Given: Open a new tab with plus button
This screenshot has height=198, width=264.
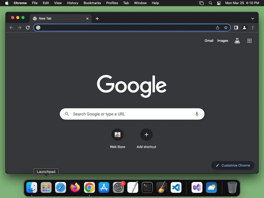Looking at the screenshot, I should tap(97, 19).
